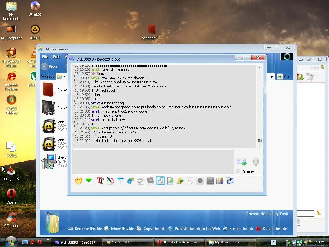Click the gray dictionary Aa book icon
Screen dimensions: 329x247
pyautogui.click(x=150, y=181)
